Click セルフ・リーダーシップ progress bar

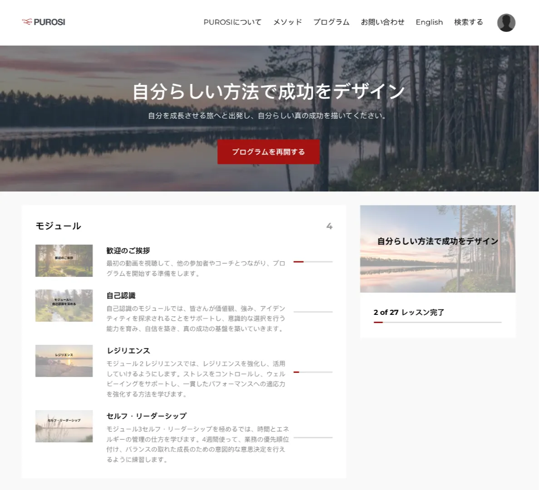click(x=313, y=437)
